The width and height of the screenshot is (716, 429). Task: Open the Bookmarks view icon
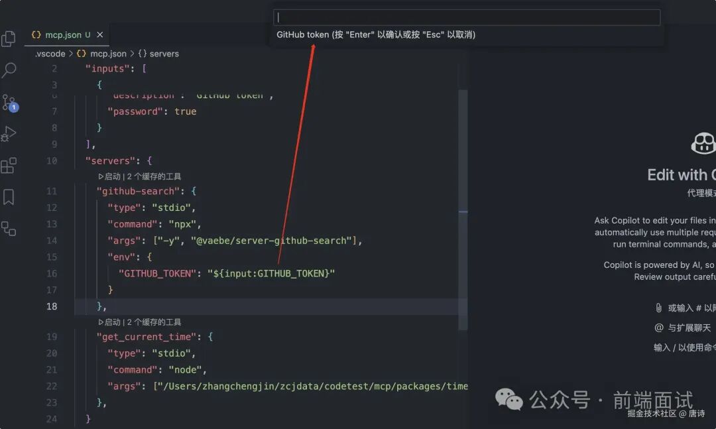click(x=8, y=197)
